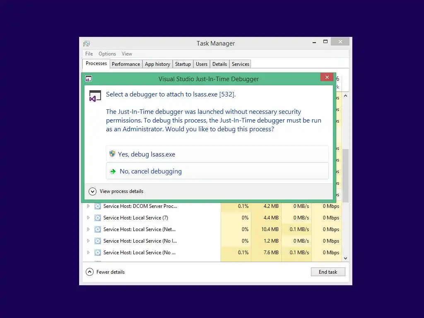Switch to the App history tab

coord(157,64)
